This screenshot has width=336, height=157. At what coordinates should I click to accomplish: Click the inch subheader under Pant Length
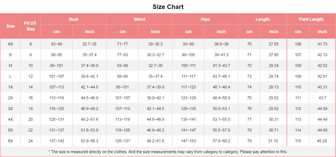(x=322, y=32)
